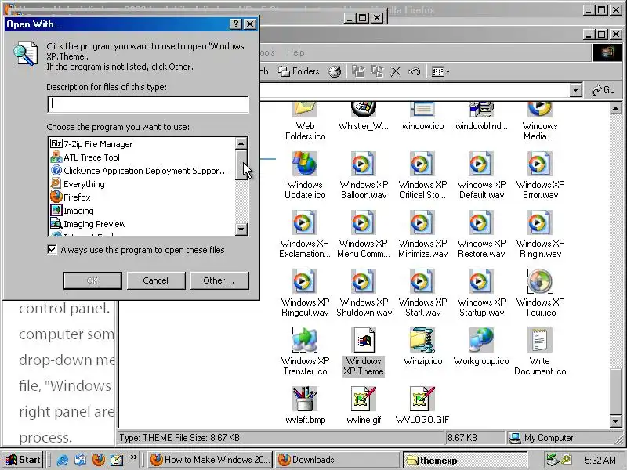This screenshot has width=627, height=470.
Task: Click Delete (X) icon in Explorer toolbar
Action: [396, 71]
